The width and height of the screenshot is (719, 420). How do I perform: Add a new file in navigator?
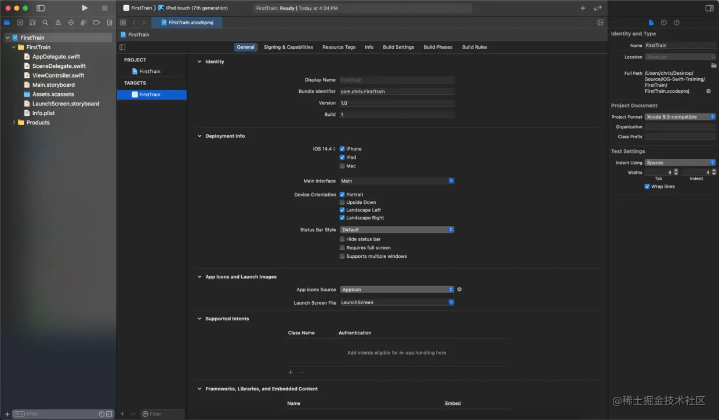click(7, 414)
